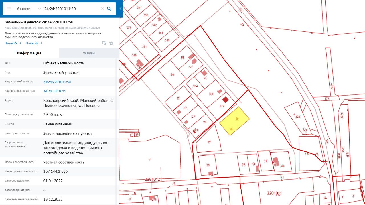This screenshot has width=365, height=205.
Task: Click the date value 19.12.2022
Action: point(53,199)
